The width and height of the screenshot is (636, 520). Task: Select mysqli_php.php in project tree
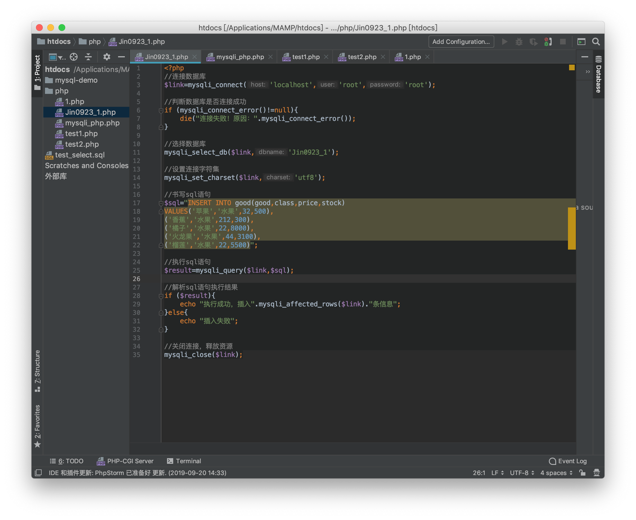tap(86, 123)
